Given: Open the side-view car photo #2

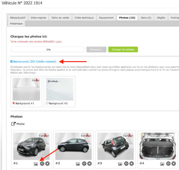Looking at the screenshot, I should click(x=74, y=146).
